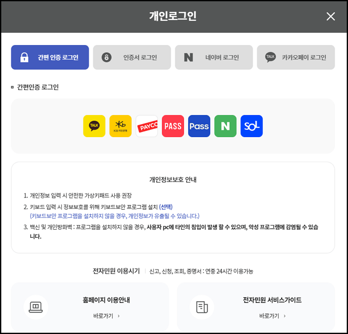Choose KakaoTalk simple authentication icon
Image resolution: width=348 pixels, height=334 pixels.
pos(94,126)
